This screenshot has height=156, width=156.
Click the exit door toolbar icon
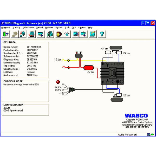tap(6, 34)
